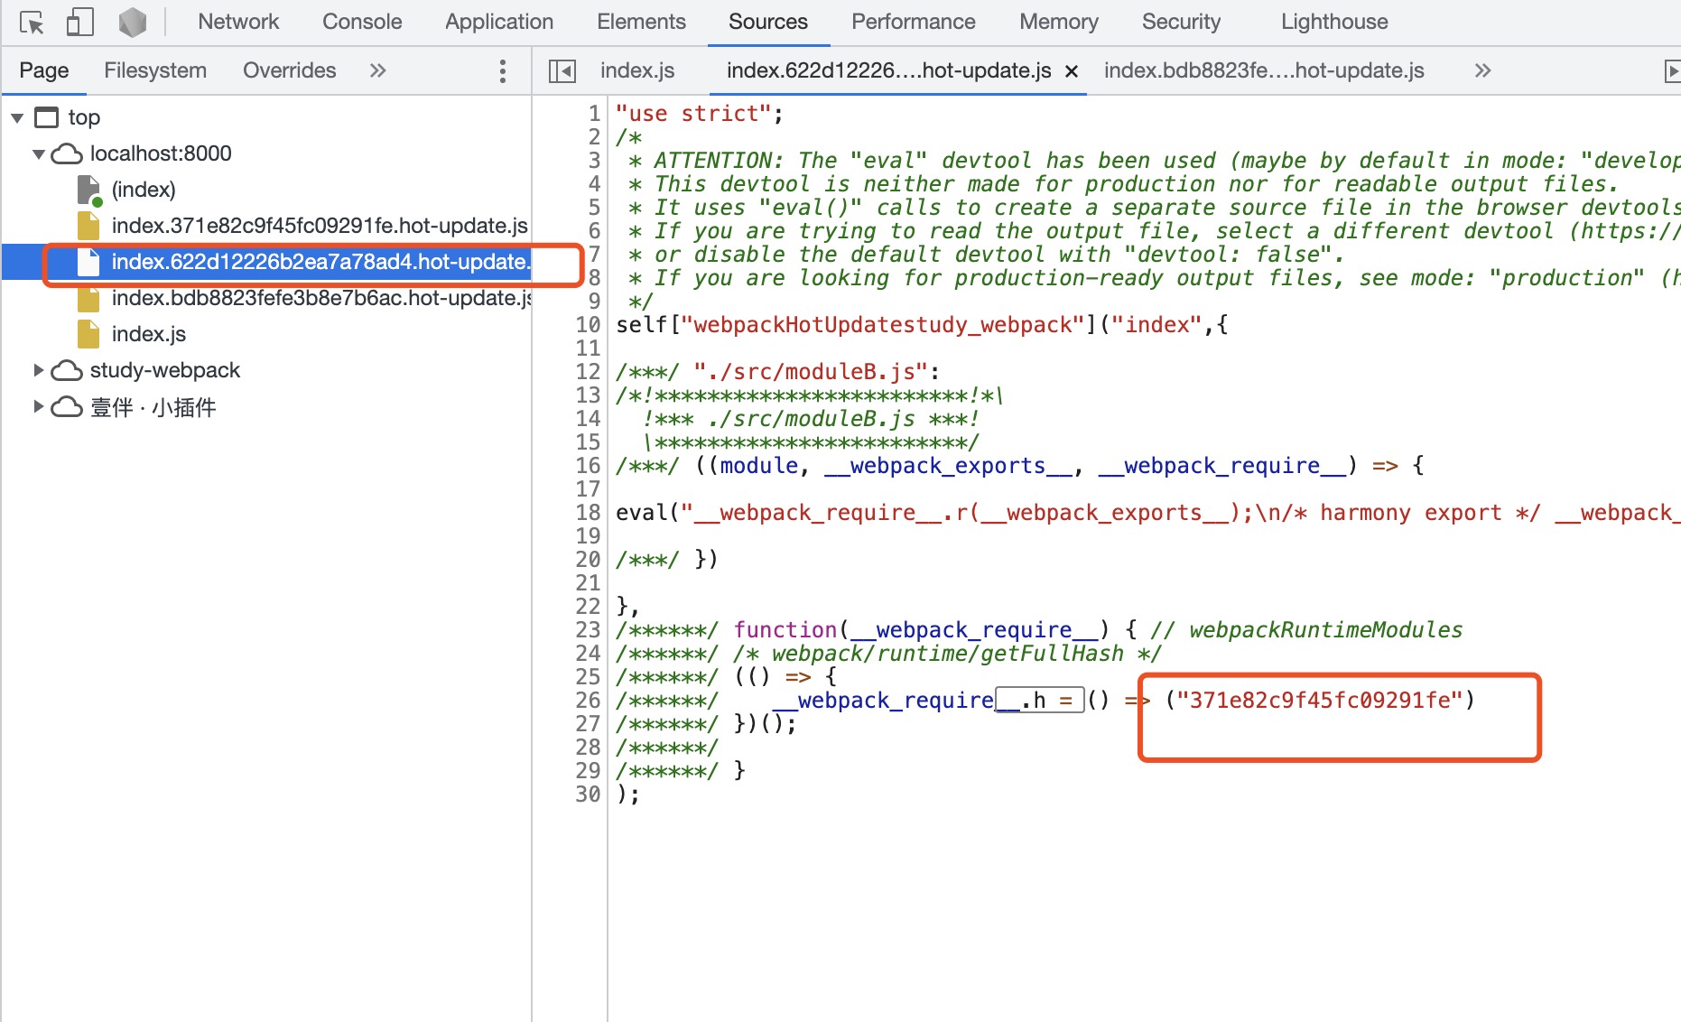Open the Application panel tab
Viewport: 1681px width, 1022px height.
pyautogui.click(x=499, y=22)
